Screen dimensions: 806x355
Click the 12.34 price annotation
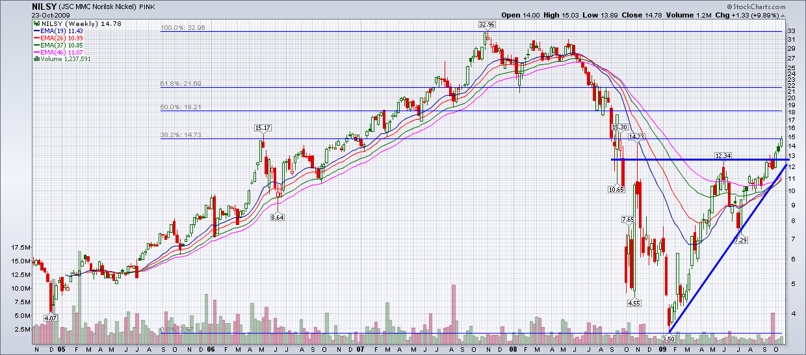723,156
